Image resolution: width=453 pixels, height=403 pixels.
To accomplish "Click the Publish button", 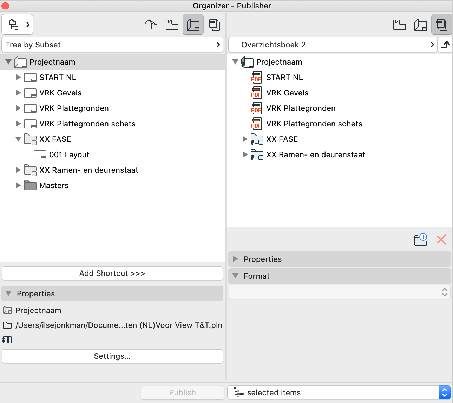I will 183,393.
